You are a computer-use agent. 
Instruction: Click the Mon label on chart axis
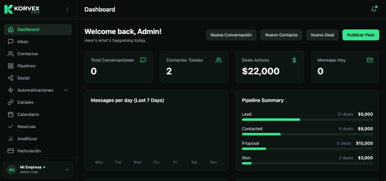click(99, 162)
